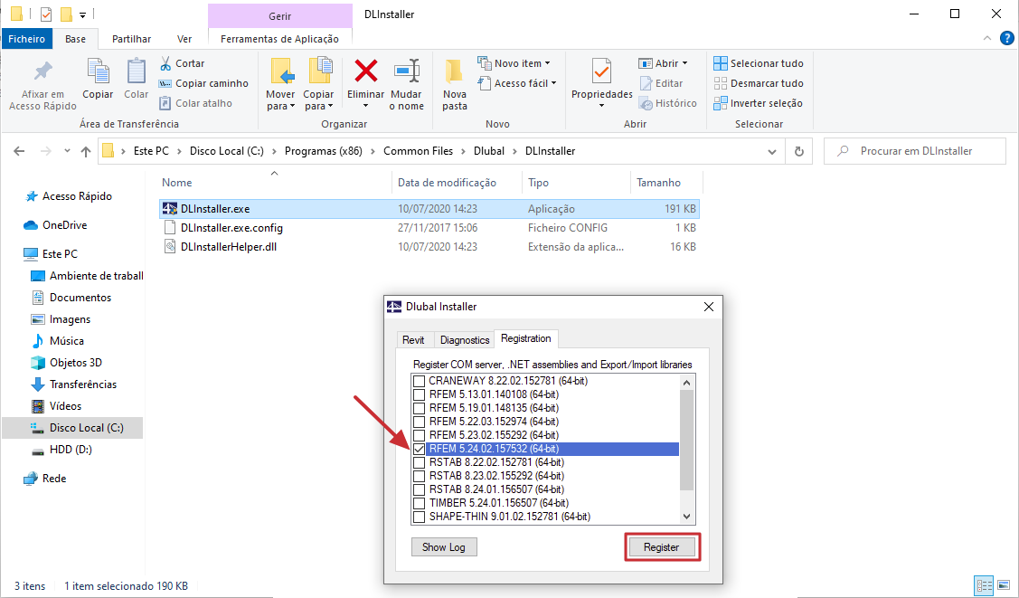Collapse the ribbon with the chevron
This screenshot has height=598, width=1019.
point(987,38)
